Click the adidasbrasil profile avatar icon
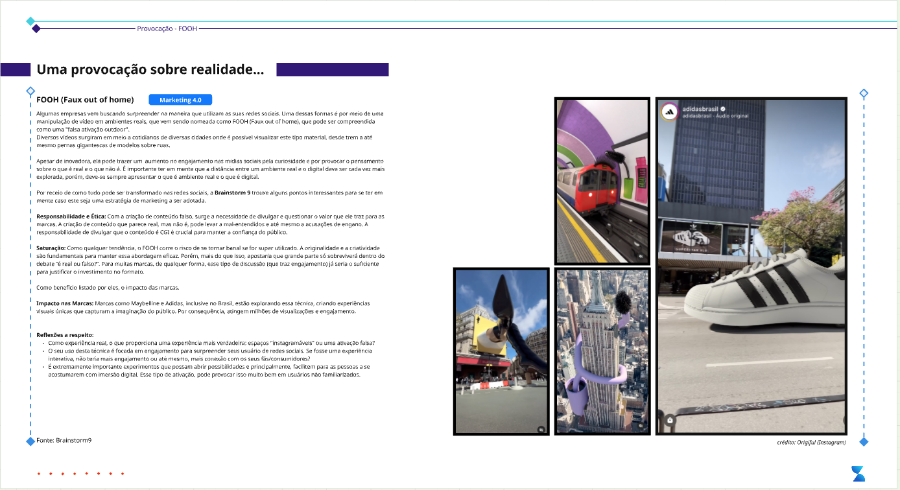The width and height of the screenshot is (900, 490). [670, 112]
